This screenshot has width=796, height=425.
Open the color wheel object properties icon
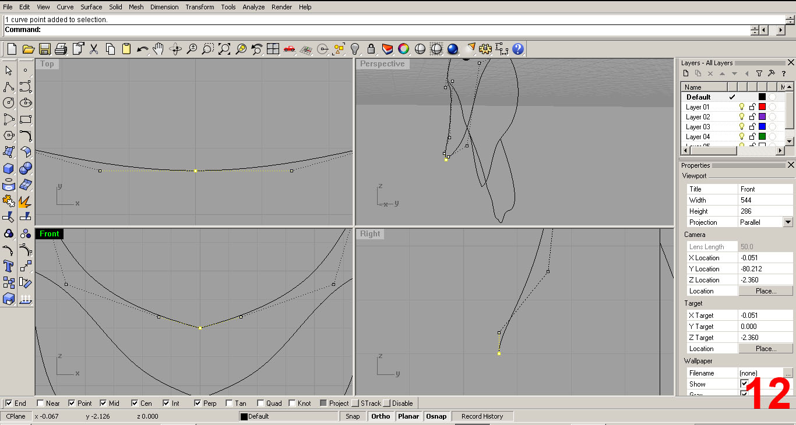(x=404, y=49)
